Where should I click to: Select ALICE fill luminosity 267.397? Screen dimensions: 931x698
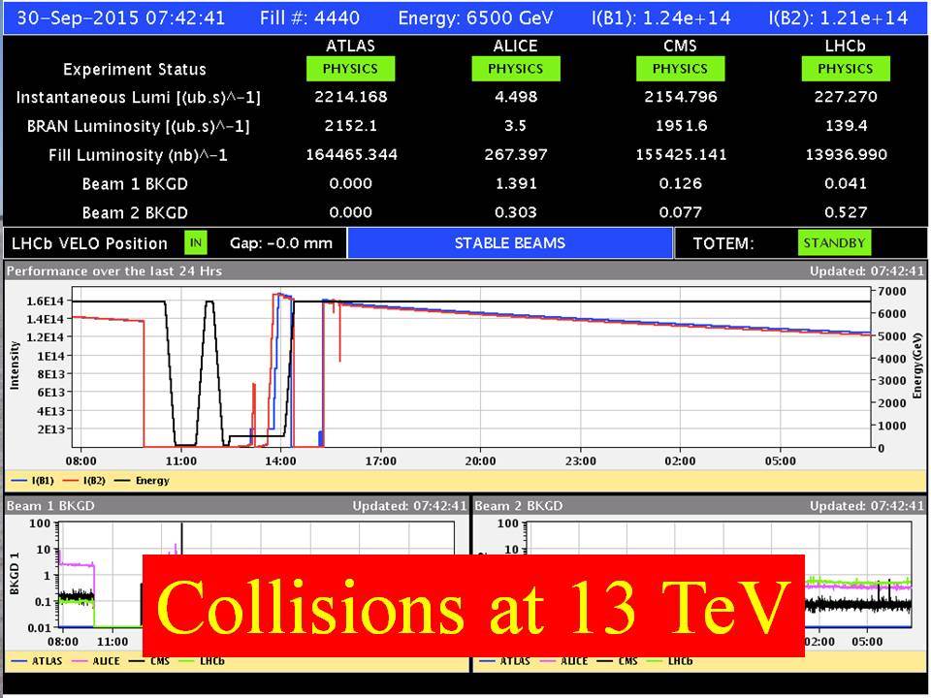pyautogui.click(x=516, y=155)
